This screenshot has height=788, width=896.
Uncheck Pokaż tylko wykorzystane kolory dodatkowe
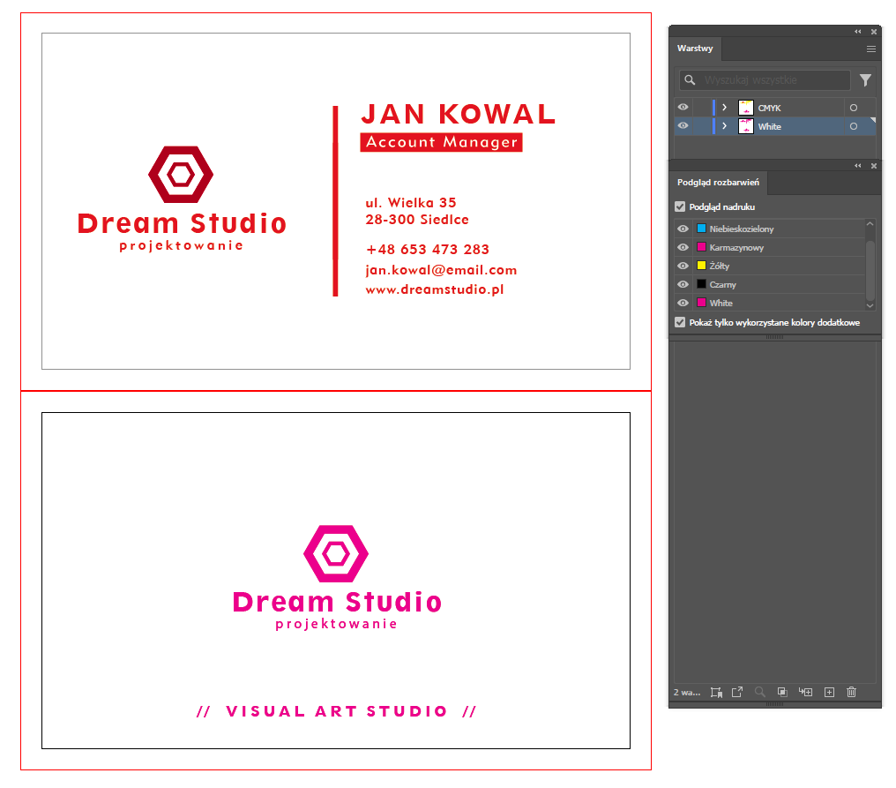[x=680, y=322]
